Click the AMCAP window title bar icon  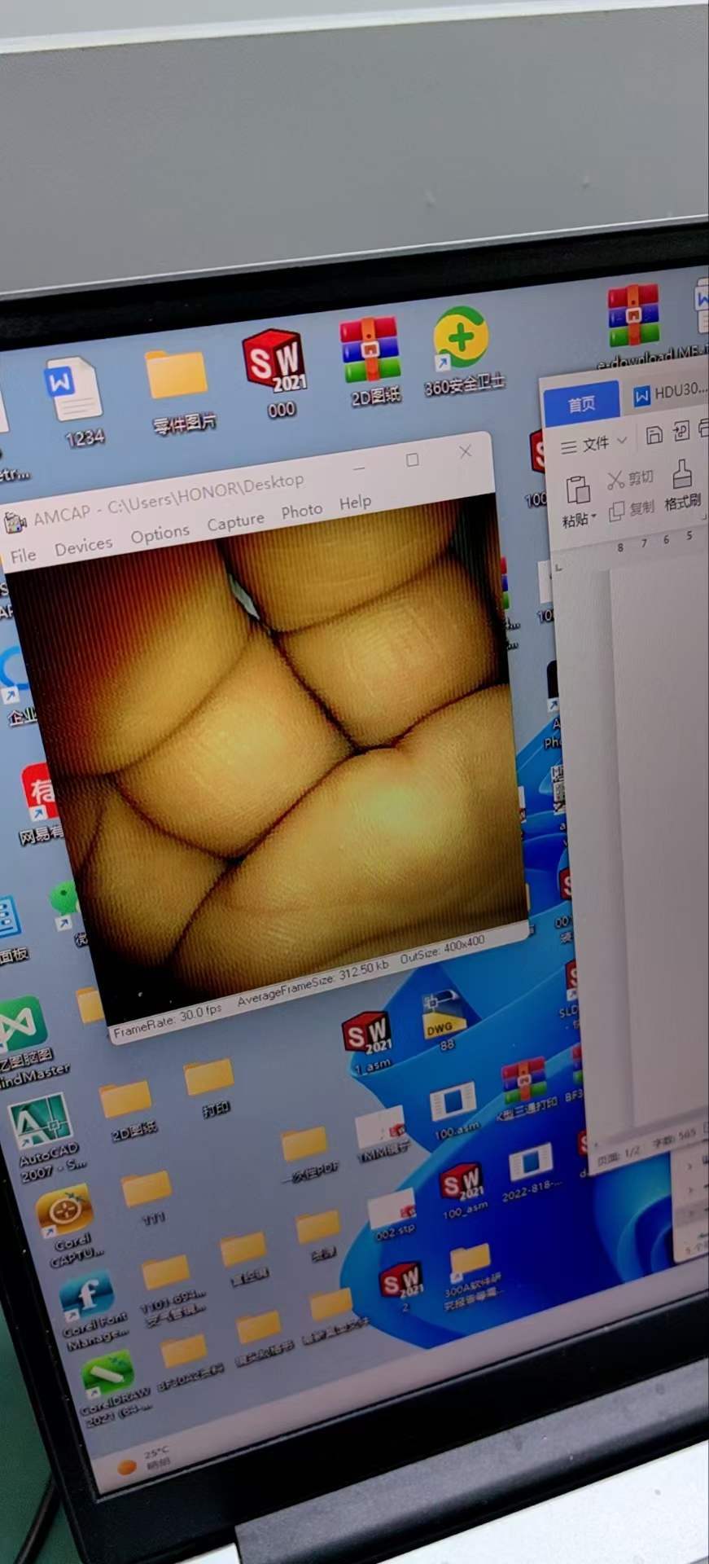[x=15, y=522]
